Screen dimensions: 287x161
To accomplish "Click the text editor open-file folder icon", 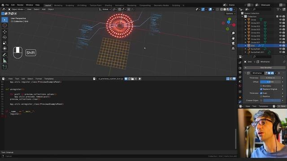I will [133, 79].
